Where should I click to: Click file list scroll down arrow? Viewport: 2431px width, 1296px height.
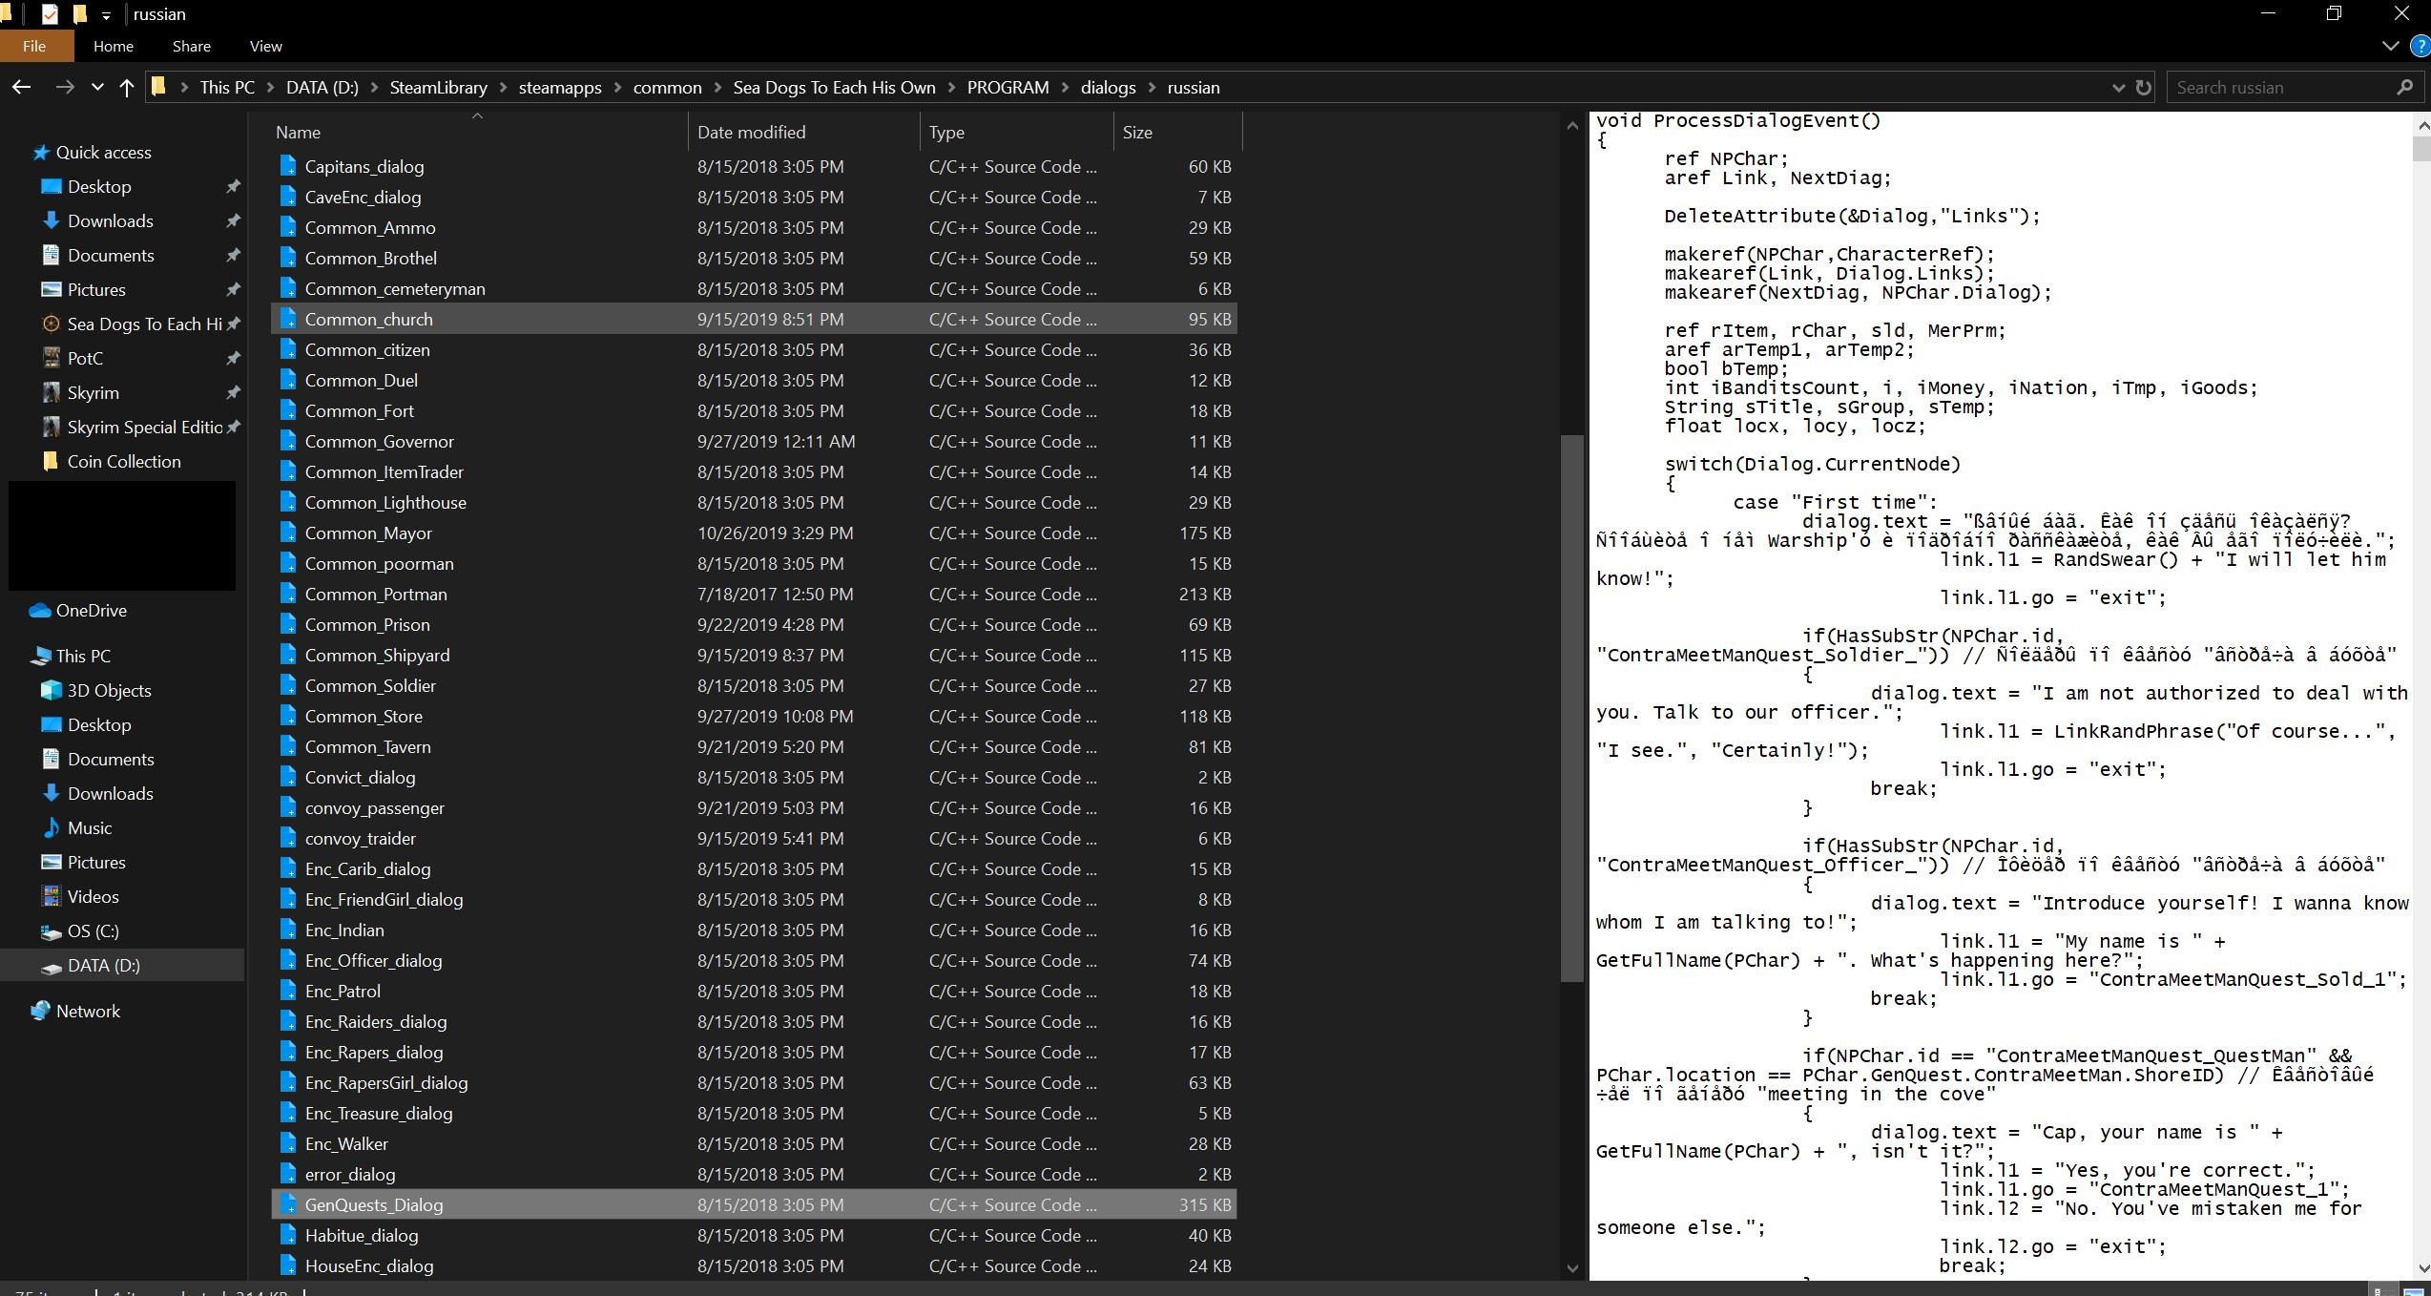1572,1268
